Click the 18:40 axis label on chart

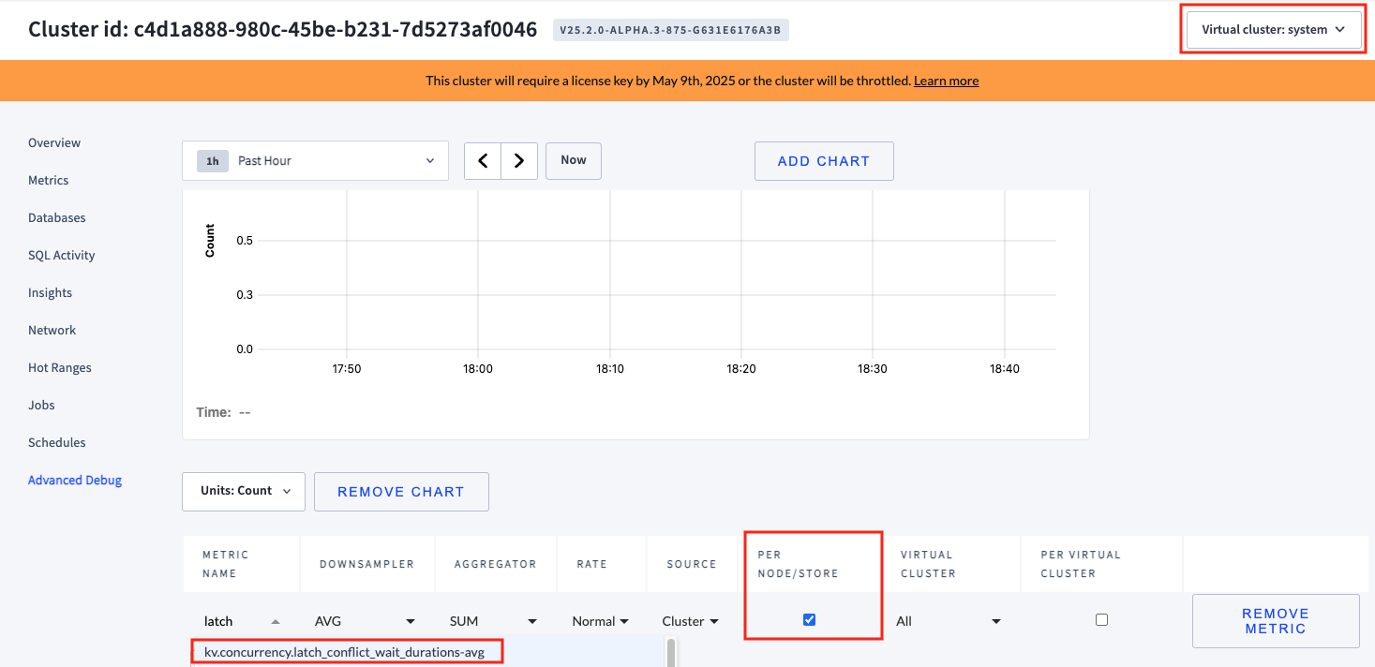click(1005, 369)
